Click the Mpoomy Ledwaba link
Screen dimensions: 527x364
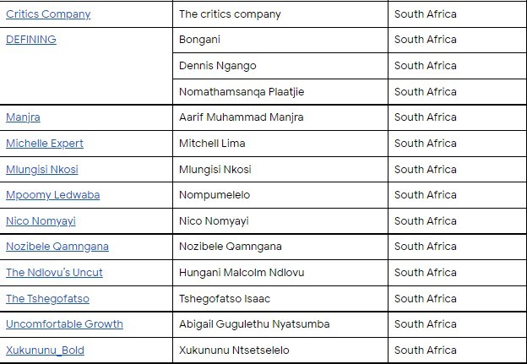pyautogui.click(x=52, y=195)
